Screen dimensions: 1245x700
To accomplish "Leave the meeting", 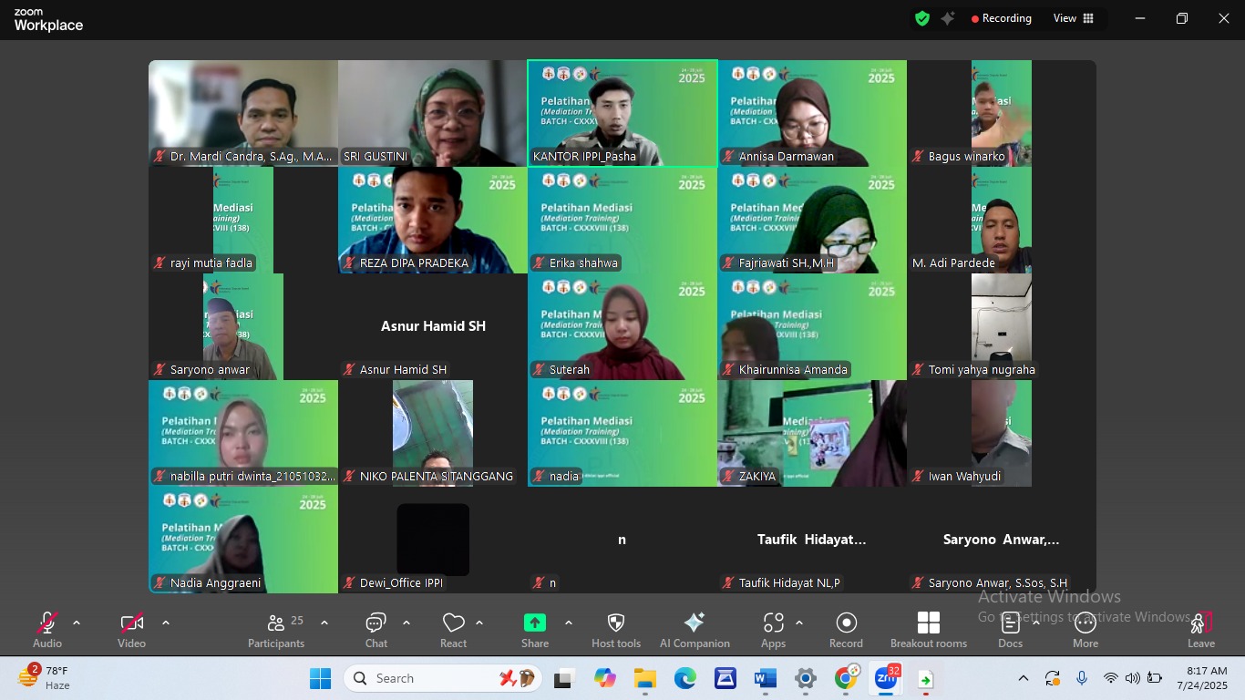I will coord(1200,630).
